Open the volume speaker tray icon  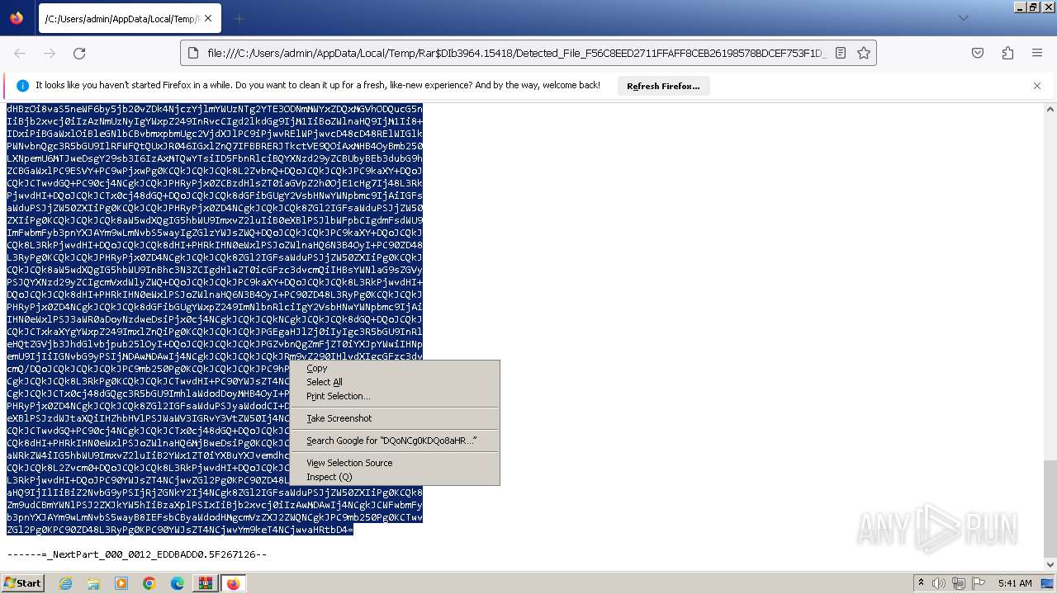[940, 583]
